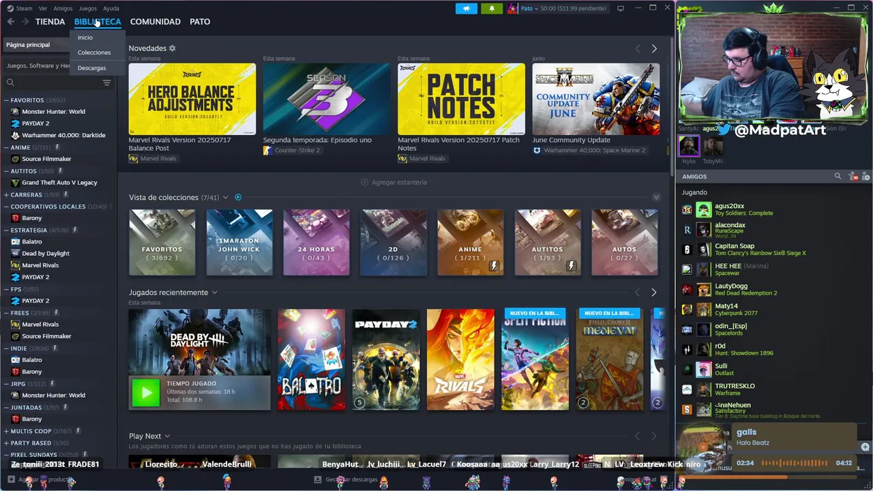This screenshot has width=873, height=491.
Task: Open Juegos, Software filter dropdown
Action: (x=38, y=66)
